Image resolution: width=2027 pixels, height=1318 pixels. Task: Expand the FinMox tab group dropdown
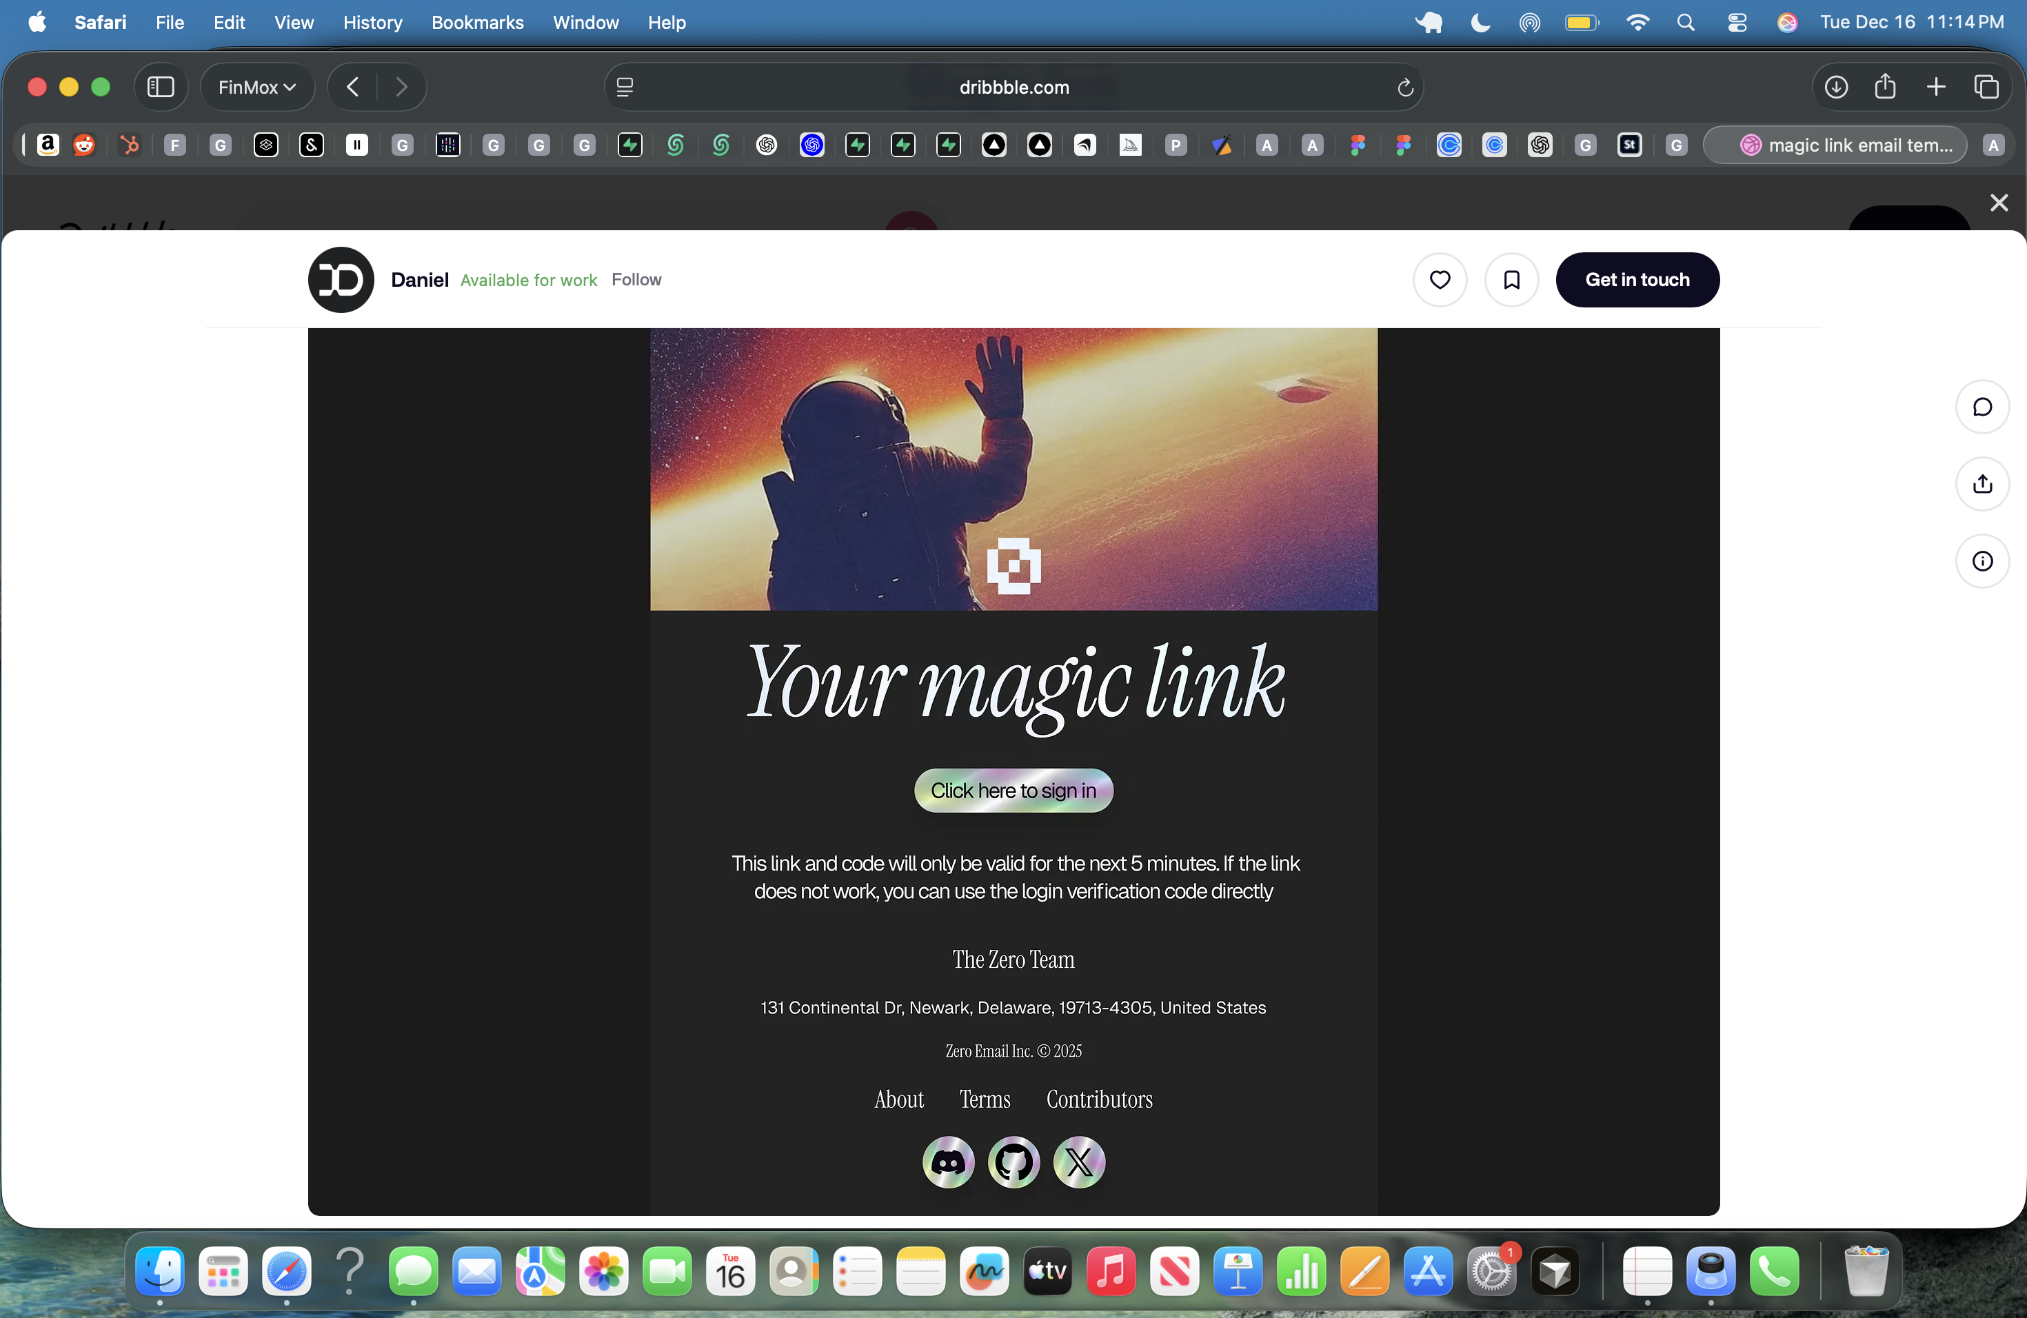(x=256, y=87)
